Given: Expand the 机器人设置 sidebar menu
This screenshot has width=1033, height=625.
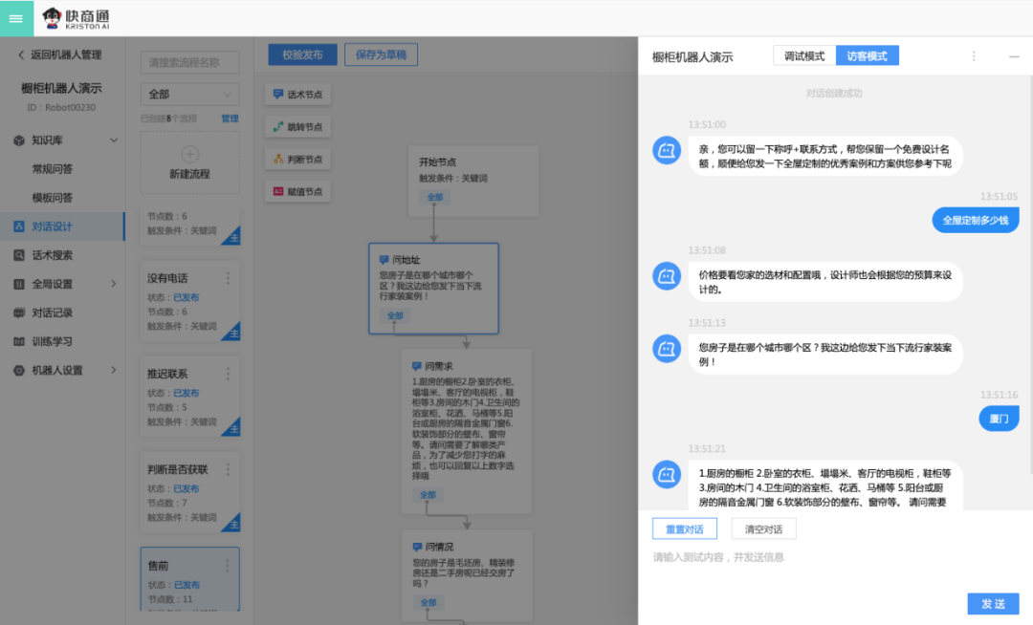Looking at the screenshot, I should (114, 370).
